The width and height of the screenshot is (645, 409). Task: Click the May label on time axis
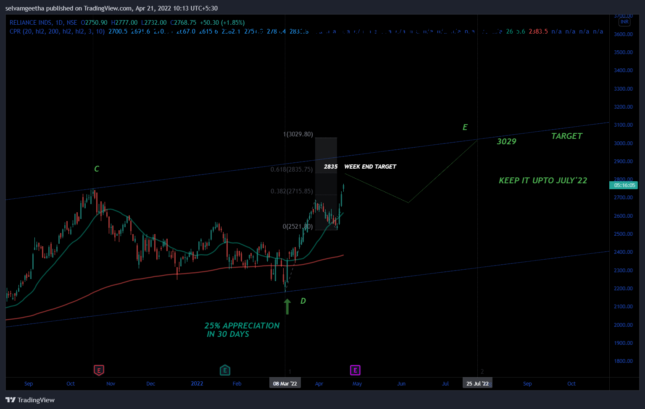pyautogui.click(x=357, y=383)
